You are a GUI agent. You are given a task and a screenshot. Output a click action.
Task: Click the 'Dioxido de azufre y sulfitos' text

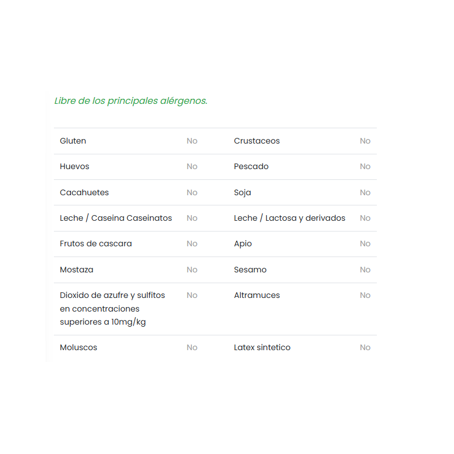112,295
